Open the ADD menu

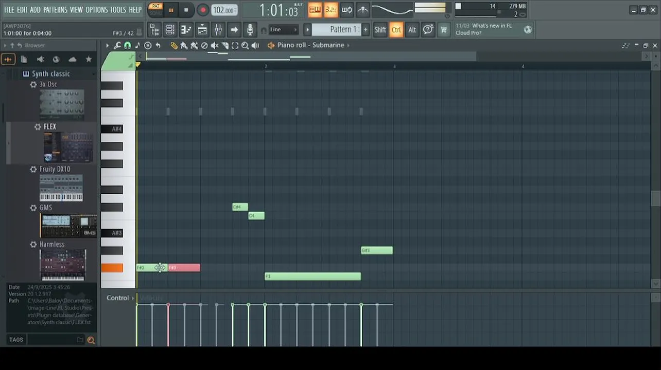tap(35, 10)
